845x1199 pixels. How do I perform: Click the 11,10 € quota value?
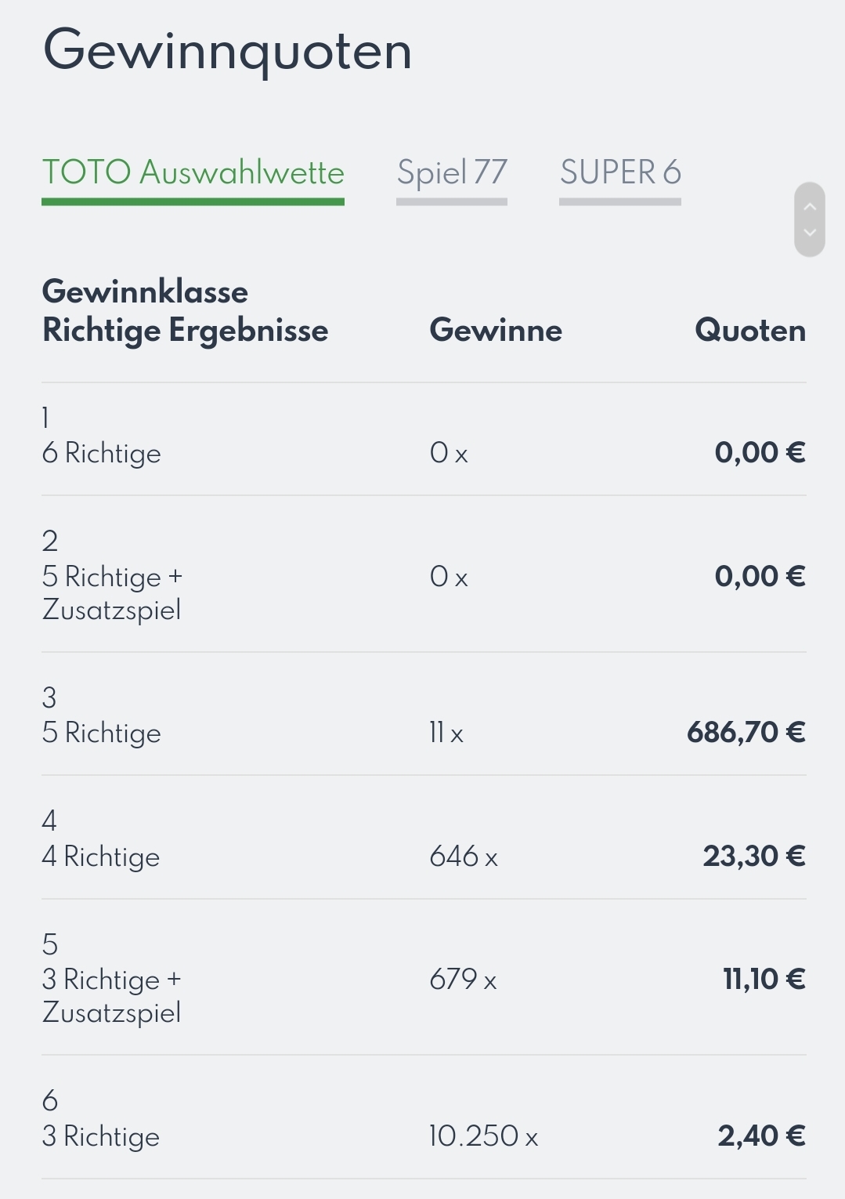click(x=764, y=979)
